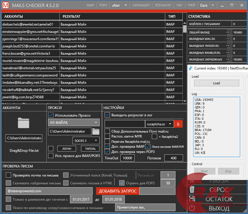Click the power icon beside ВЫХОД
Image resolution: width=248 pixels, height=214 pixels.
click(x=192, y=208)
